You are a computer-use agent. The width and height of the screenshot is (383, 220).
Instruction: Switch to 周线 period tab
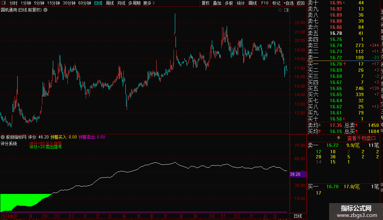point(110,3)
